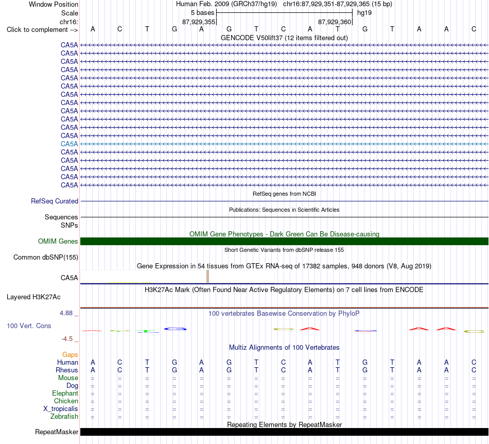
Task: Click the orange 'Gaps' label
Action: 70,355
